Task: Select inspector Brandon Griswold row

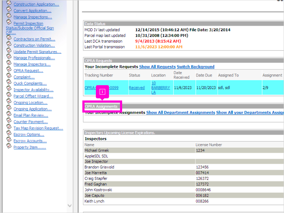Action: (x=184, y=167)
